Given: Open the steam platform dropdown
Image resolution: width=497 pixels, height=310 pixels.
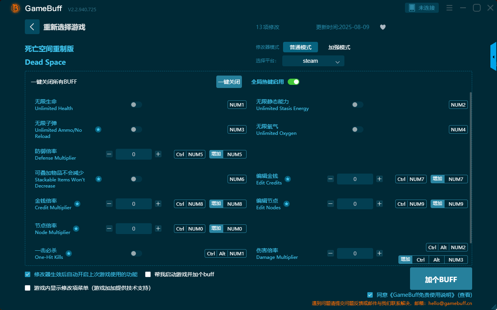Looking at the screenshot, I should click(x=313, y=61).
